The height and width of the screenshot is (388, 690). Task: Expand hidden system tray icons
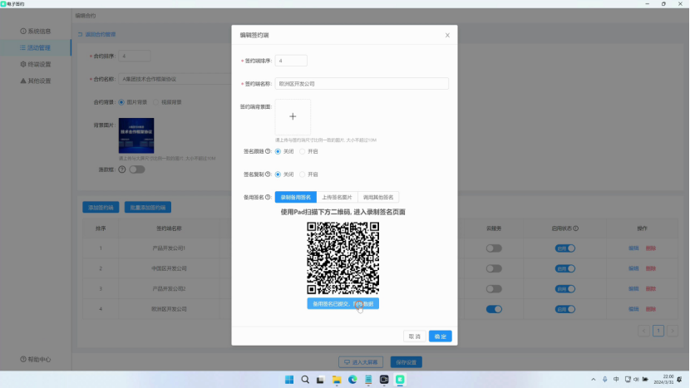[594, 379]
